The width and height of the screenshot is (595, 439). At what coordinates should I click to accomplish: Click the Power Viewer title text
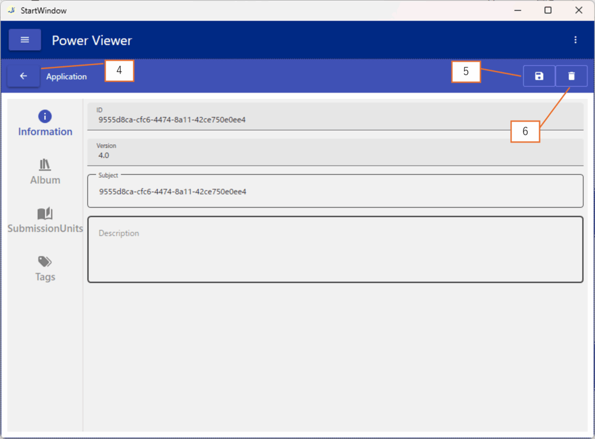[92, 41]
